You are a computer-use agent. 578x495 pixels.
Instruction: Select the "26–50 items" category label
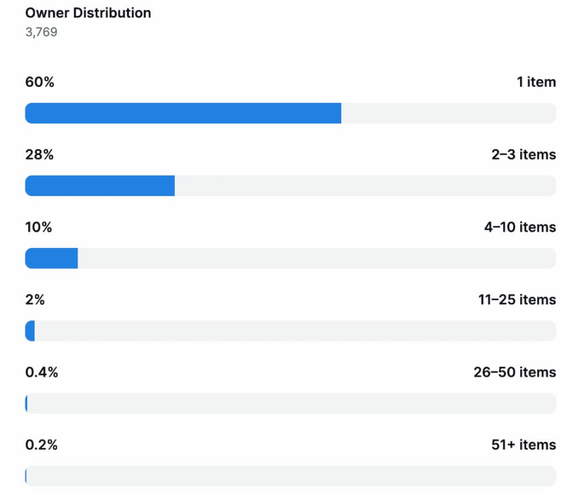514,372
